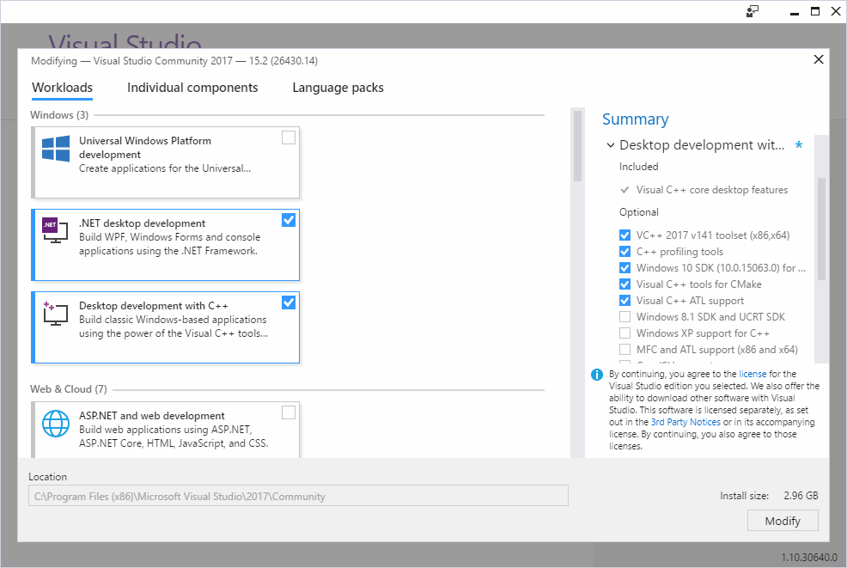
Task: Click the feedback icon in title bar
Action: click(x=752, y=11)
